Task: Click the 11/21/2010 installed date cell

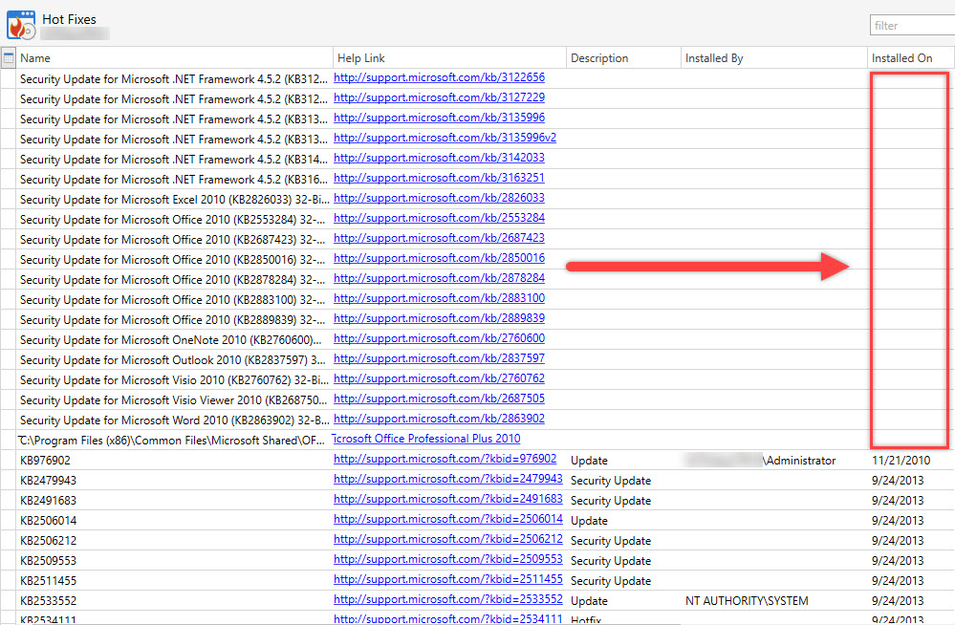Action: point(901,461)
